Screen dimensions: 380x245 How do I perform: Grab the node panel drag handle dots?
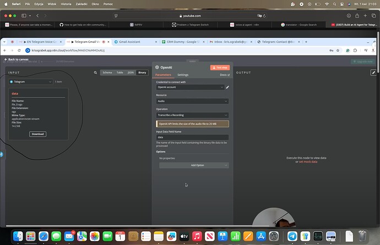192,62
